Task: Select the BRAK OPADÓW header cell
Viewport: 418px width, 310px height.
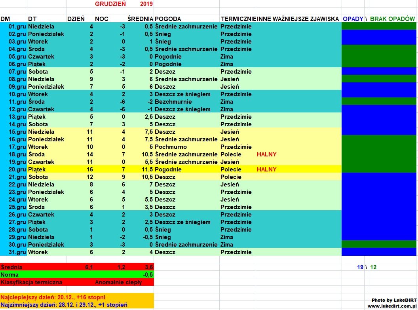Action: coord(392,19)
